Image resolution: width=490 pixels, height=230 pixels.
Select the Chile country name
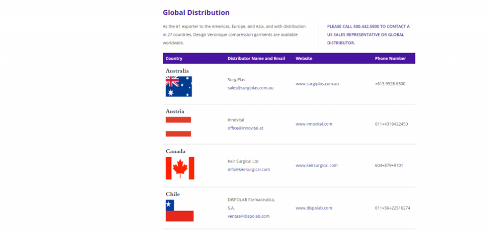click(173, 194)
